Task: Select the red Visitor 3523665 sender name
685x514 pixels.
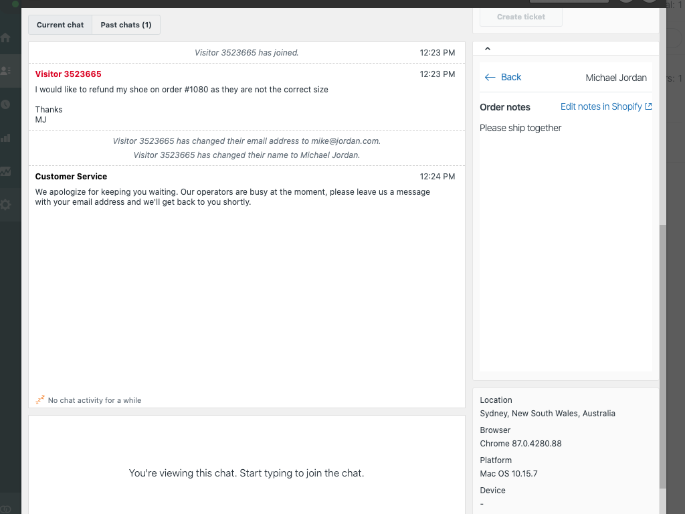Action: (x=68, y=74)
